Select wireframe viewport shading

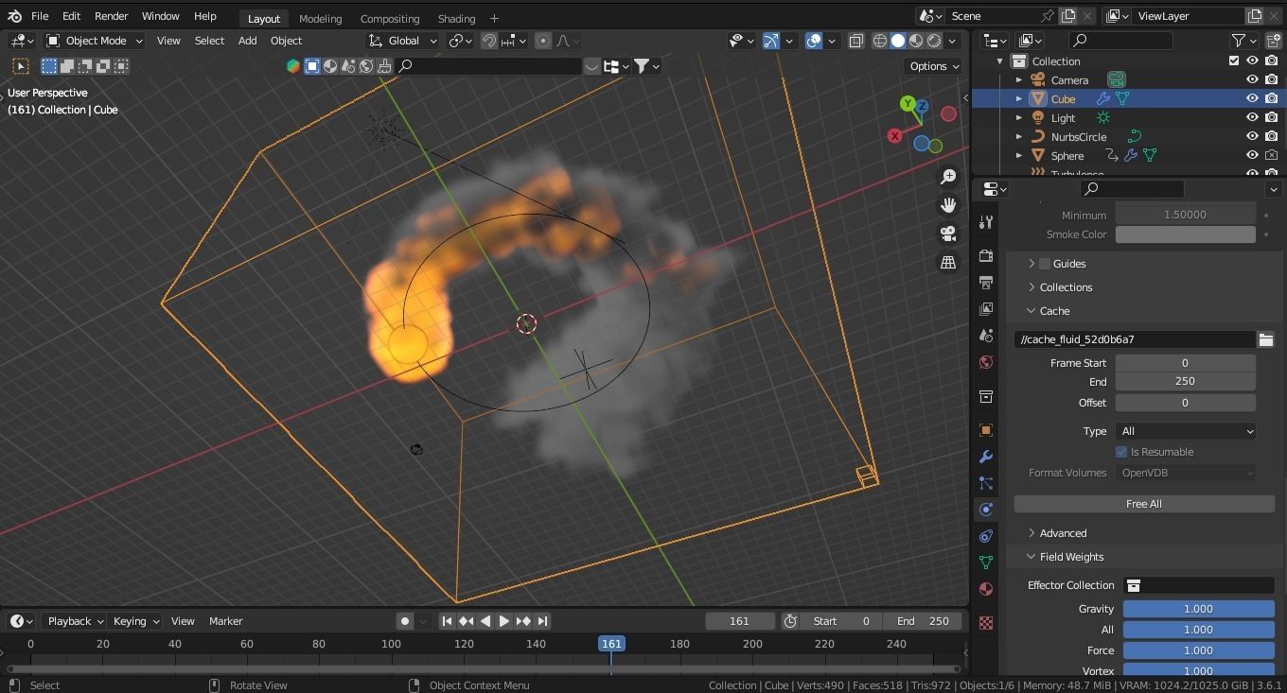(880, 41)
